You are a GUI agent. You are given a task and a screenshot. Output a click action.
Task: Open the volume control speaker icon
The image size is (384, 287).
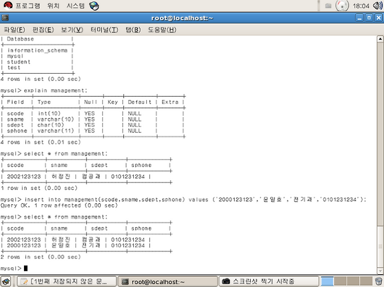(378, 6)
